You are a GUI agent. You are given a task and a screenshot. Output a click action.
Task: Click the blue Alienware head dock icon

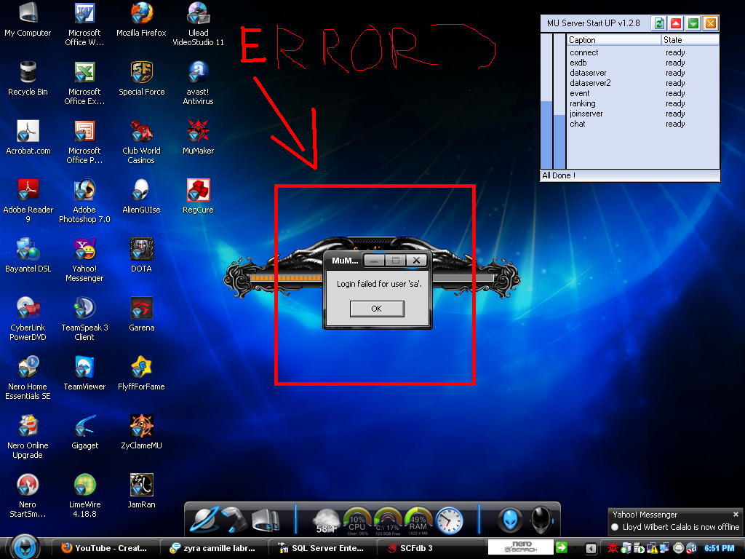pyautogui.click(x=510, y=520)
